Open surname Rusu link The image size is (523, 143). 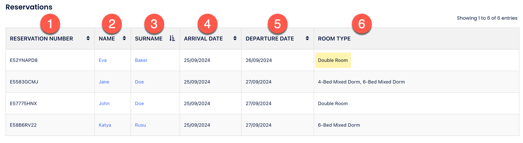tap(140, 125)
